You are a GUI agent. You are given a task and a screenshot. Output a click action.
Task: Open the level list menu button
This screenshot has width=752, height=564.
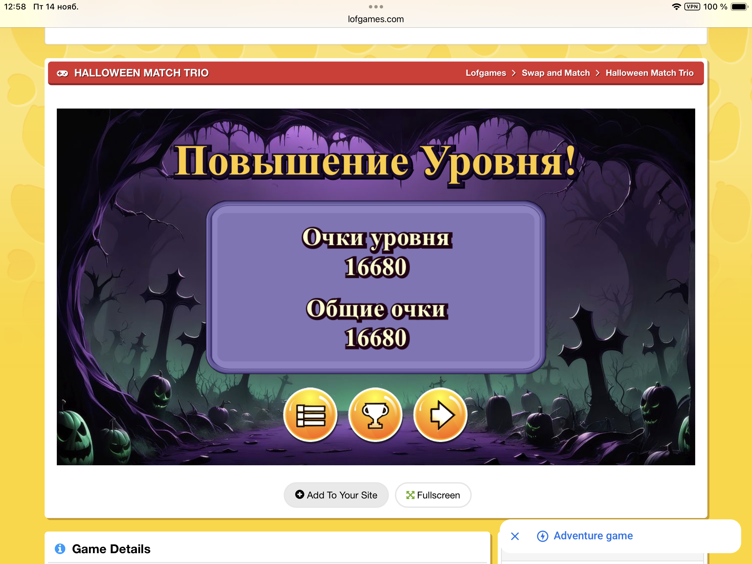click(310, 415)
